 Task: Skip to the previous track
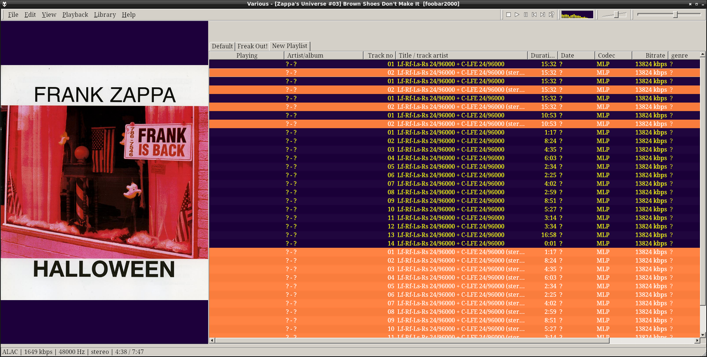point(534,15)
